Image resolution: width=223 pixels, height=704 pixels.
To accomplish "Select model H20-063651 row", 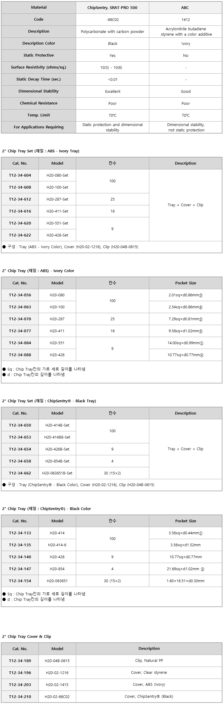I will coord(112,581).
